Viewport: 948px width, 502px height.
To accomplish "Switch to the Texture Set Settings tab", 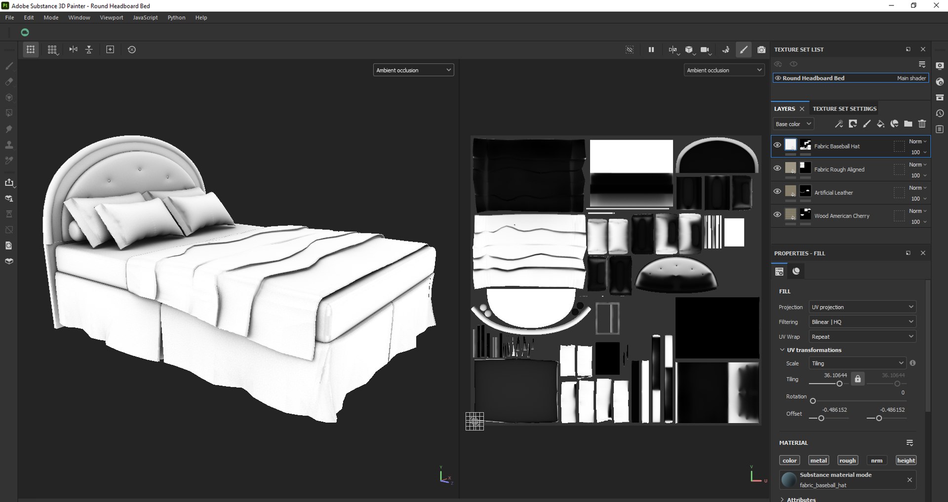I will [x=844, y=108].
